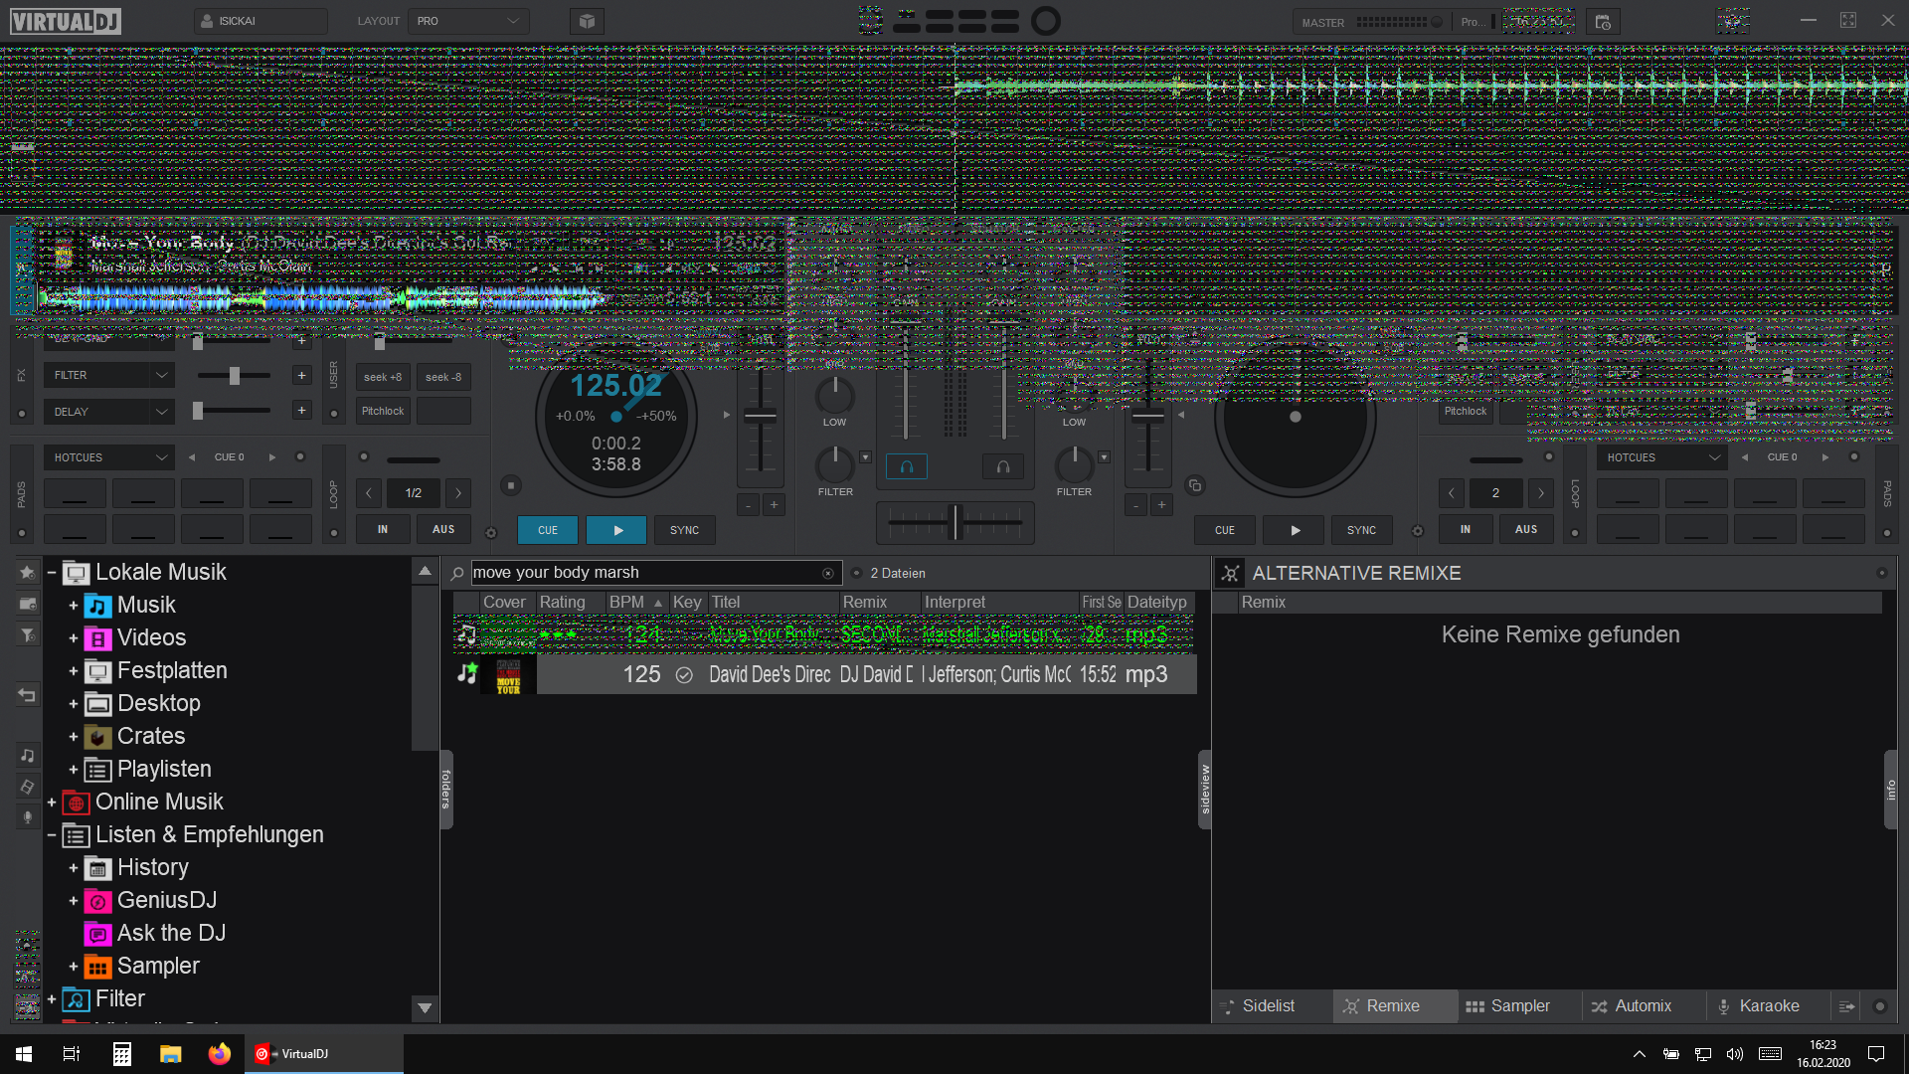Select the Crates folder

(x=151, y=736)
